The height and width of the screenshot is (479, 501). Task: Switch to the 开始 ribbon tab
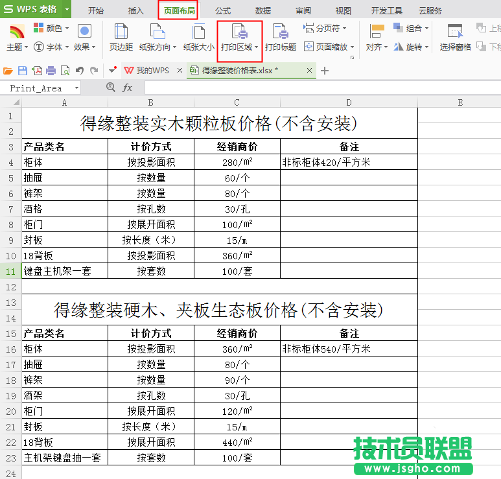click(95, 11)
